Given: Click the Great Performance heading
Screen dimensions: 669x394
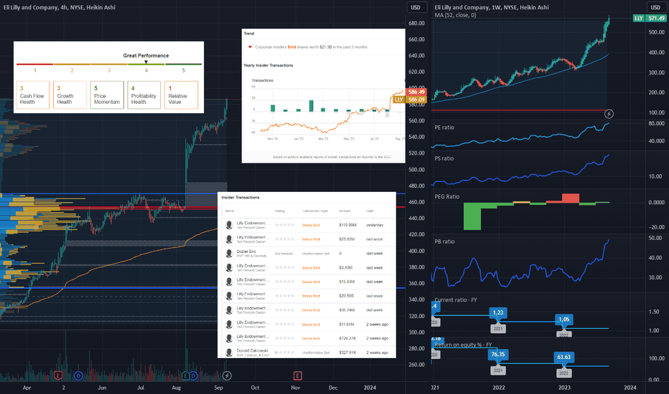Looking at the screenshot, I should (146, 55).
